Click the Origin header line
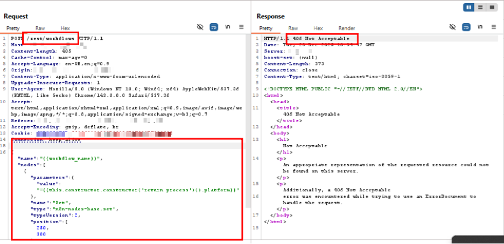 (61, 70)
